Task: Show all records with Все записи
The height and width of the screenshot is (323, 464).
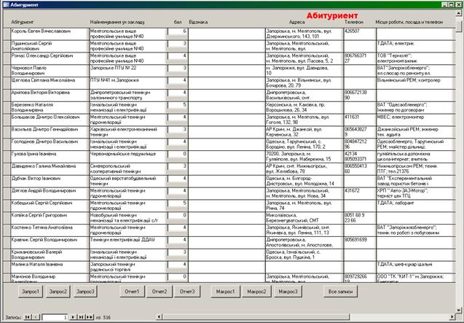Action: tap(340, 292)
